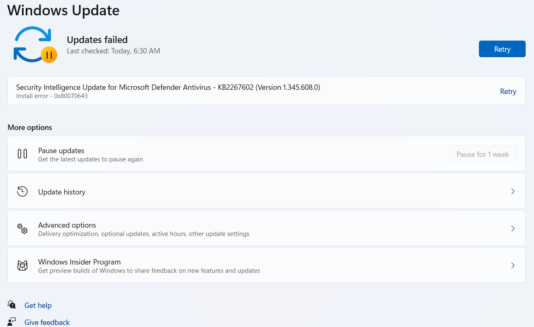Click the pause bars icon beside Pause updates
The width and height of the screenshot is (534, 327).
pyautogui.click(x=22, y=154)
